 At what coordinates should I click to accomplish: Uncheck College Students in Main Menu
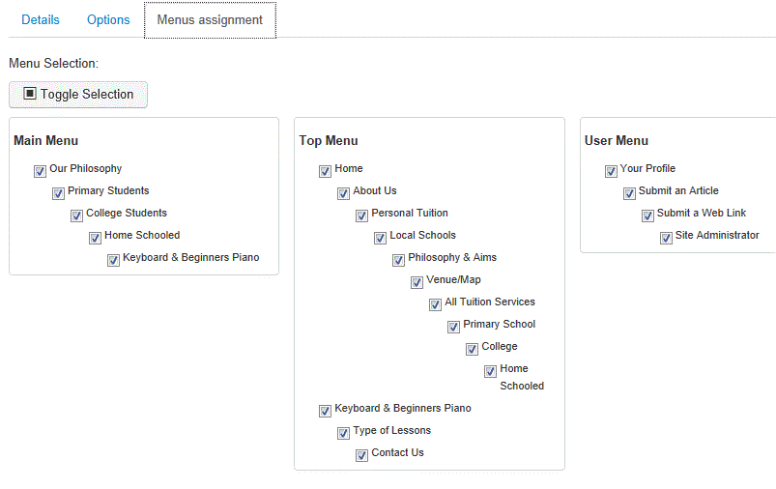(76, 216)
